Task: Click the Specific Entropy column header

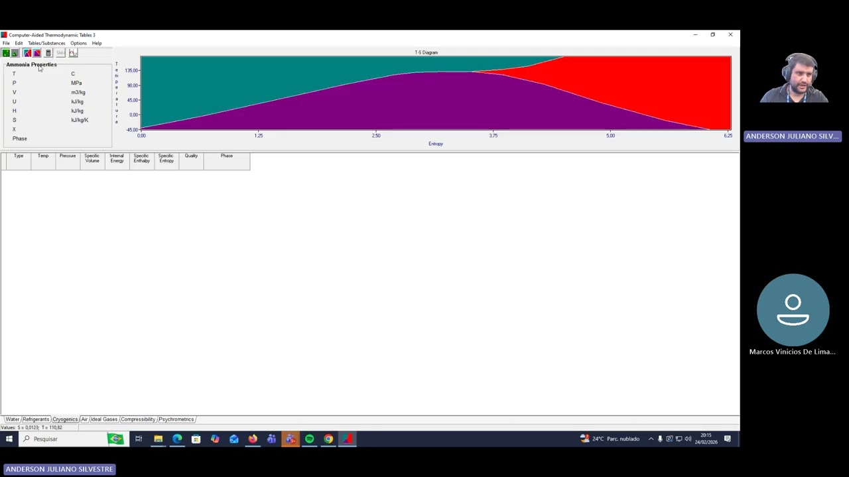Action: (166, 161)
